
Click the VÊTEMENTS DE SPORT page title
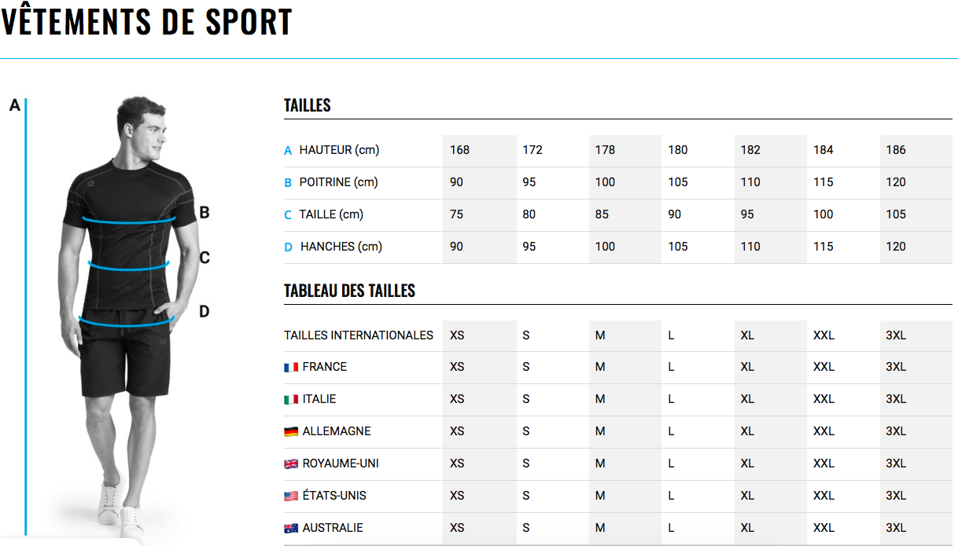147,22
